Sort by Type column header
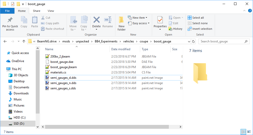This screenshot has width=253, height=135. pos(145,49)
